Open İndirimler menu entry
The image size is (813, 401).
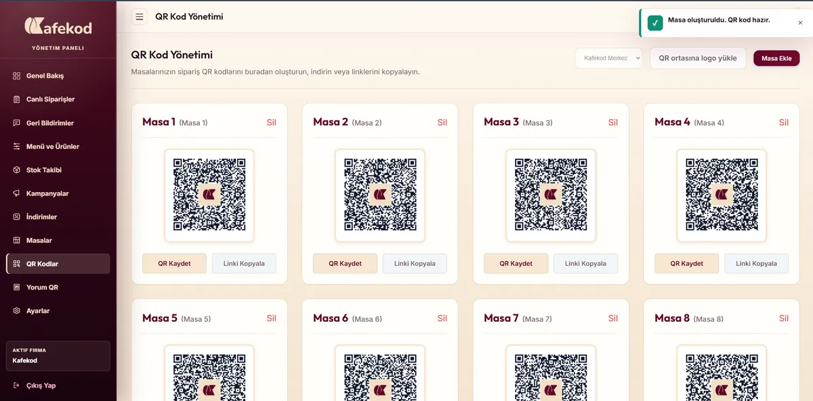58,217
